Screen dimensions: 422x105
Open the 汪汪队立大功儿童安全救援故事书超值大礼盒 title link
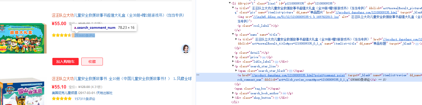pos(118,15)
